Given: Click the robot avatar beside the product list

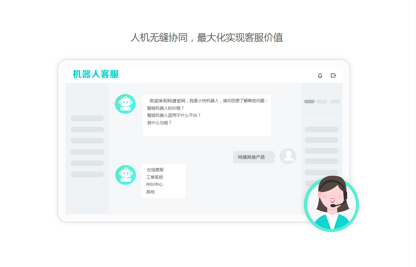Looking at the screenshot, I should point(125,175).
